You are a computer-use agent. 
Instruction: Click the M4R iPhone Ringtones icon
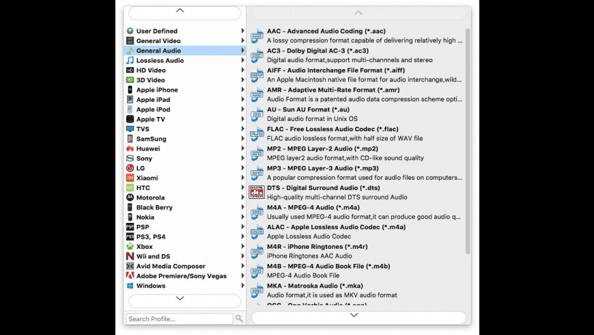point(257,251)
